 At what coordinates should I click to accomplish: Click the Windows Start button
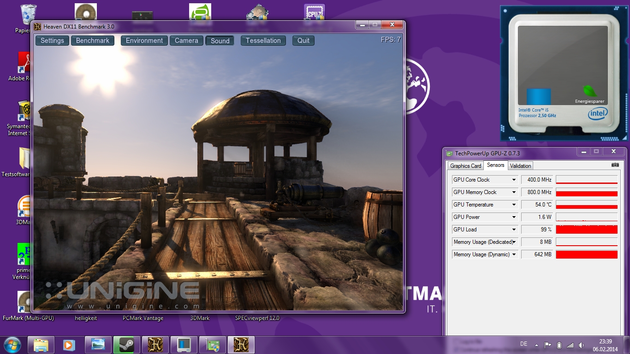pos(12,345)
